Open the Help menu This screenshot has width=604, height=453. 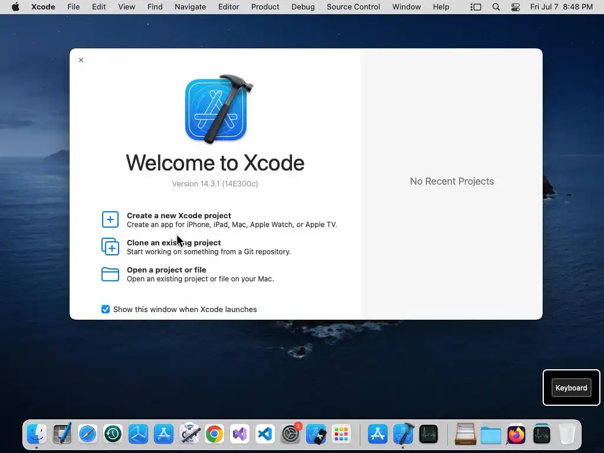[441, 7]
